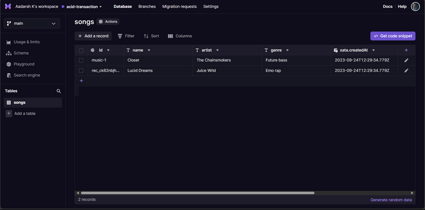Click the search icon beside Tables

tap(58, 91)
